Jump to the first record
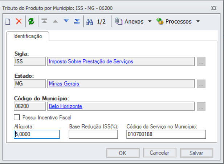The width and height of the screenshot is (224, 164). (44, 21)
